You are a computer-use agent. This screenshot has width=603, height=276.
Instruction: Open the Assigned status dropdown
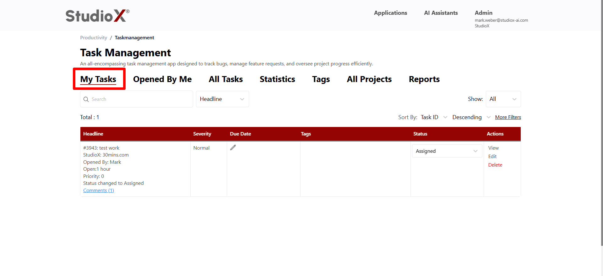click(447, 151)
